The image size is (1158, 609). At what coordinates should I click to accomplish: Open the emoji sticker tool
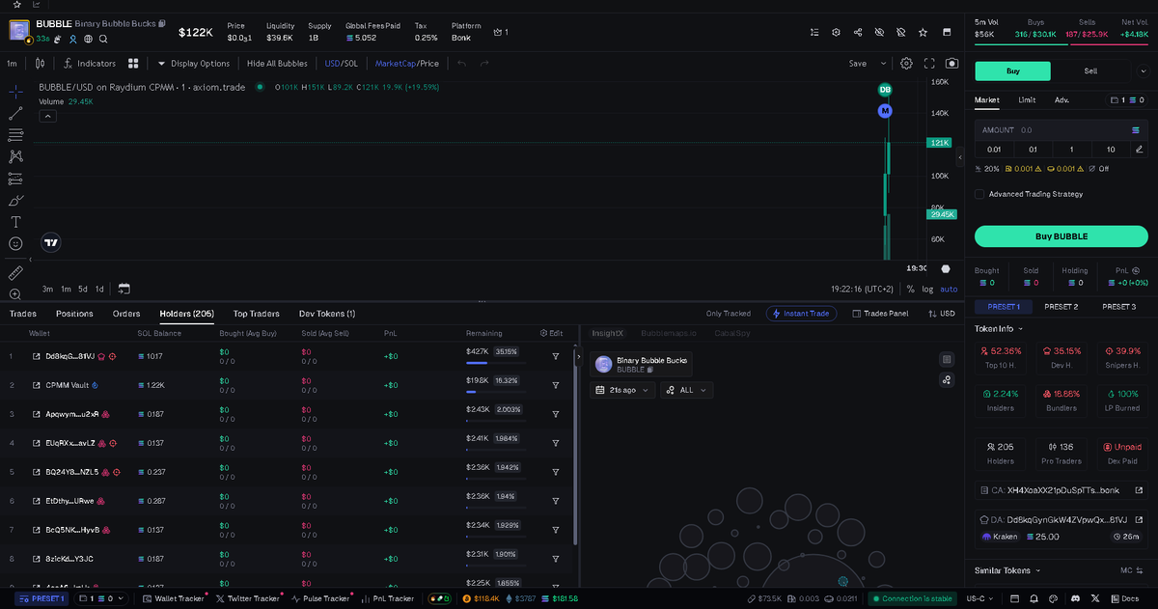[15, 243]
